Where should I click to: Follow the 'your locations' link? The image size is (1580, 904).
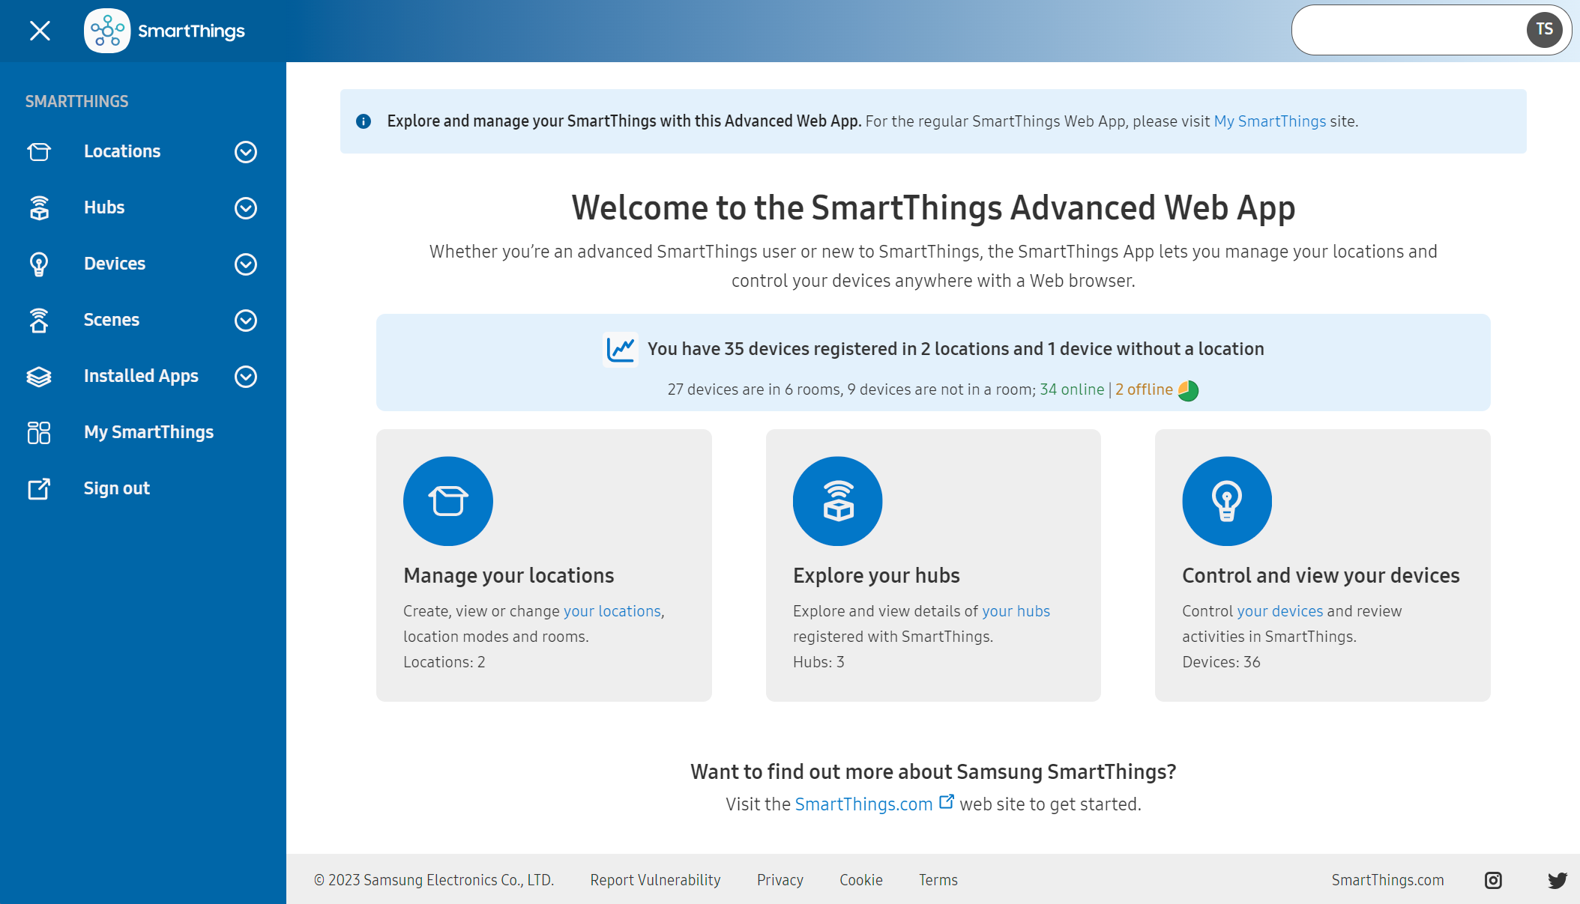pos(612,611)
